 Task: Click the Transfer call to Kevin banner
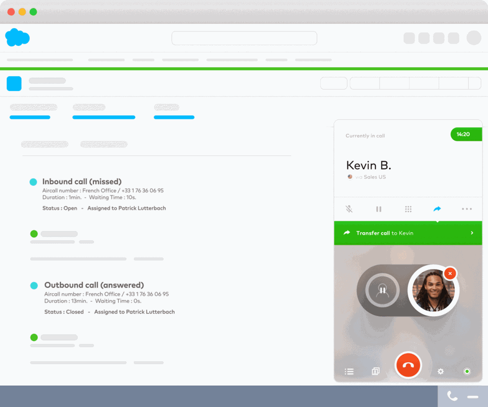click(408, 233)
